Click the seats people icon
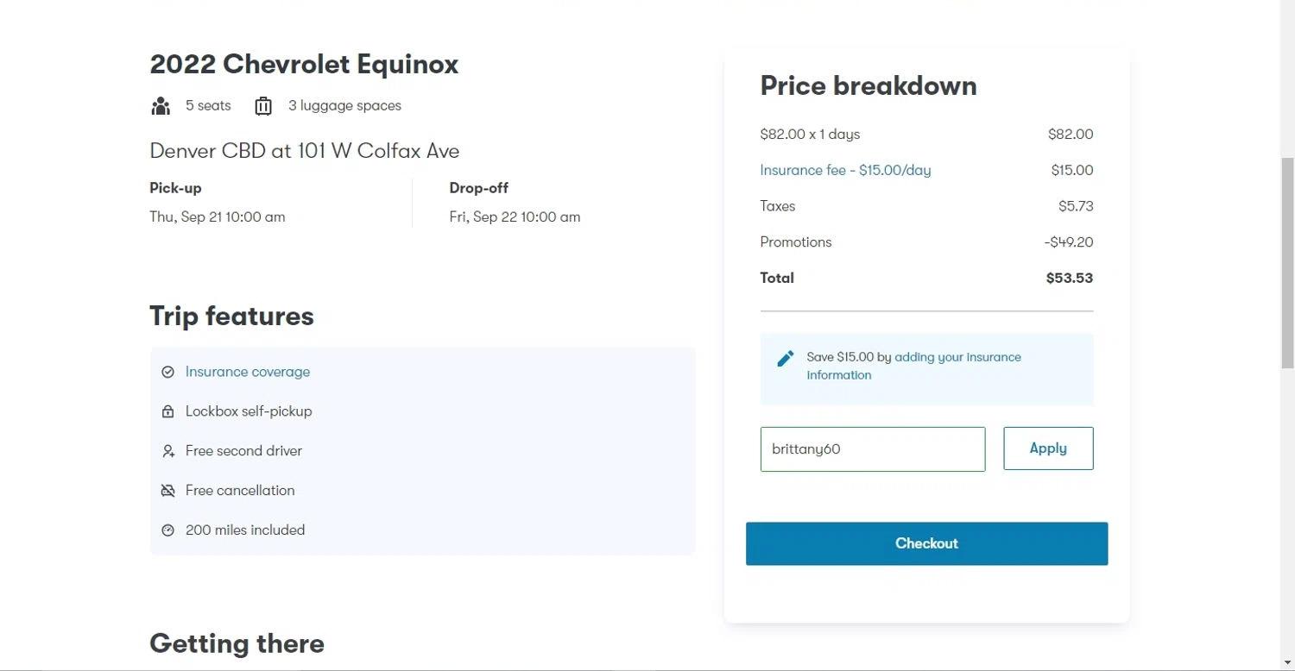 tap(161, 106)
